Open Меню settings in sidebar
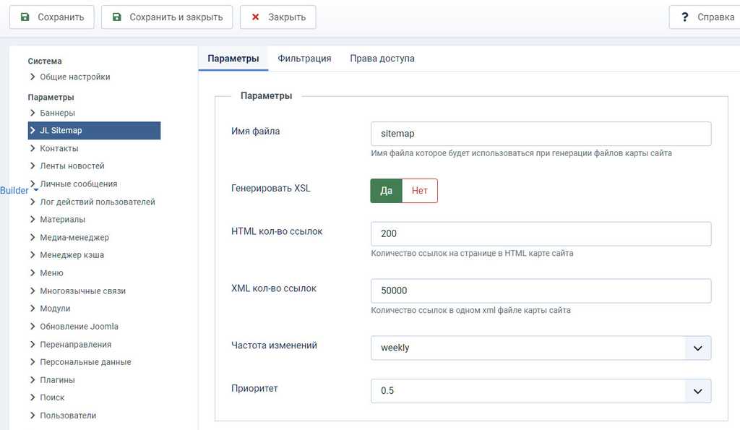The image size is (740, 430). pos(51,273)
